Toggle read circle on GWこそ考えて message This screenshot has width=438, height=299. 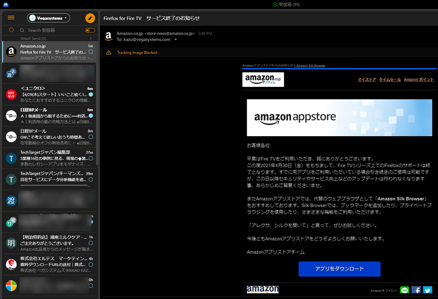coord(91,137)
